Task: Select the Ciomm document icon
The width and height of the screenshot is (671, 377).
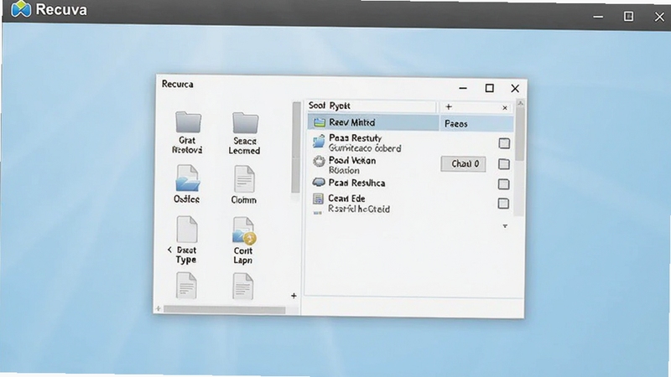Action: 244,179
